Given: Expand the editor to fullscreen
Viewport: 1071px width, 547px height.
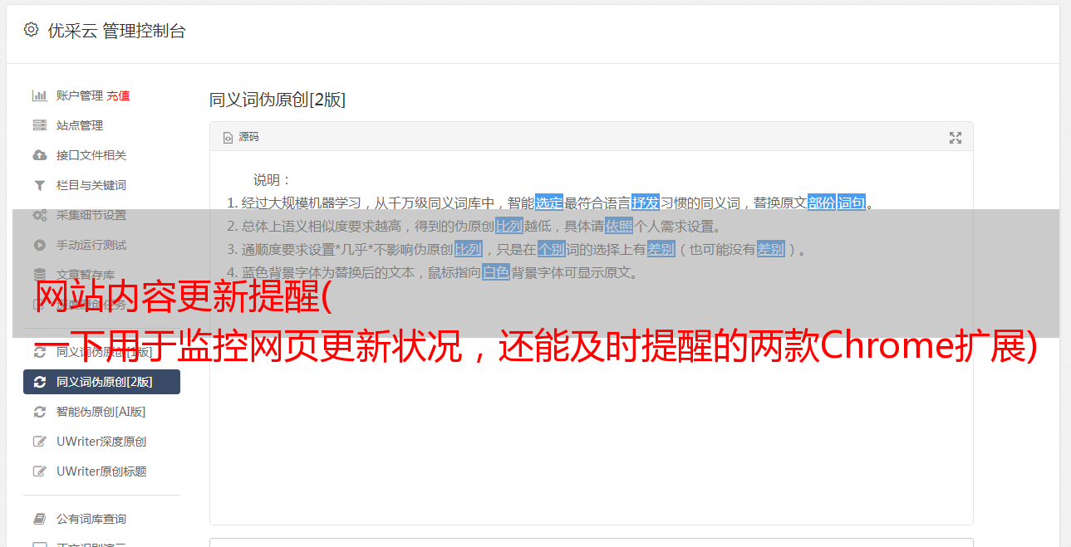Looking at the screenshot, I should coord(956,138).
